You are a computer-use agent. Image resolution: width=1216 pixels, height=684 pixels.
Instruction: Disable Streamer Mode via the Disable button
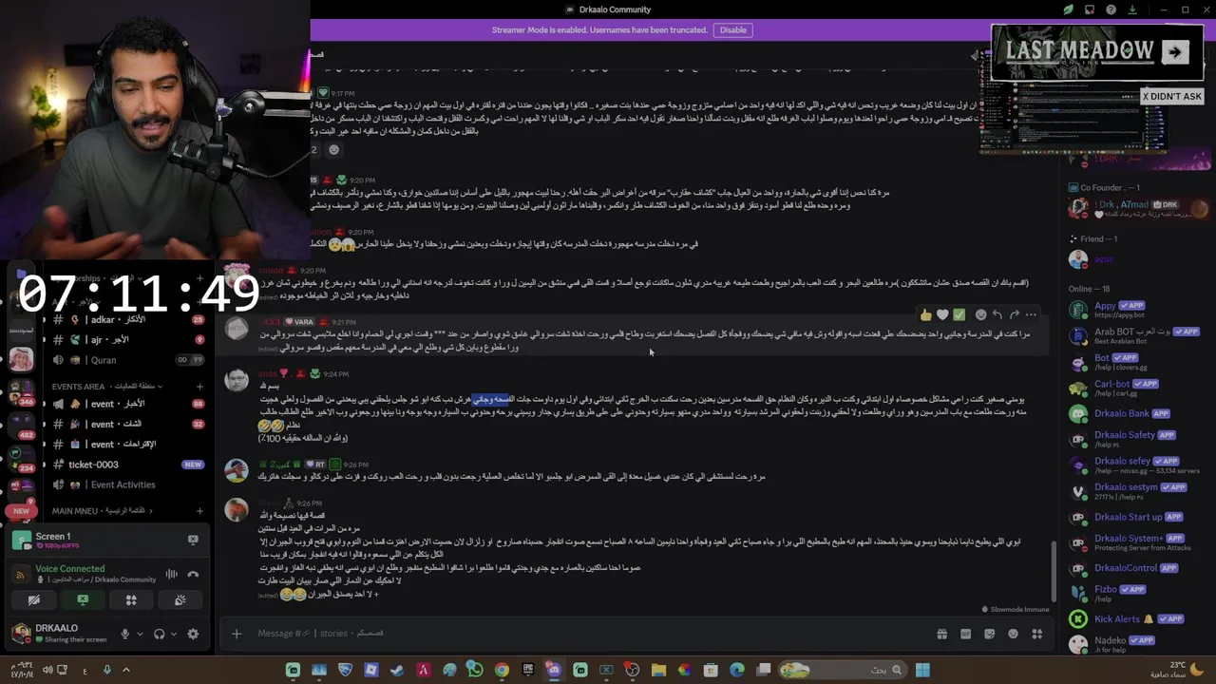[732, 29]
